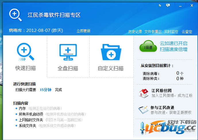Click 云加速已开启 扫描速度倍增 text
This screenshot has height=140, width=198.
[x=174, y=46]
